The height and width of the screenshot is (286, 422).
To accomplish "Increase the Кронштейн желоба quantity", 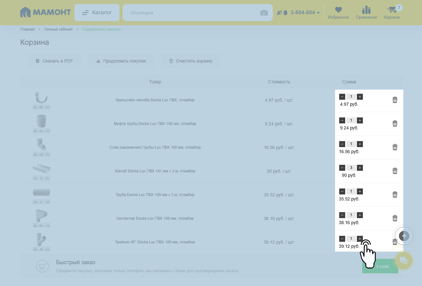I will (360, 97).
